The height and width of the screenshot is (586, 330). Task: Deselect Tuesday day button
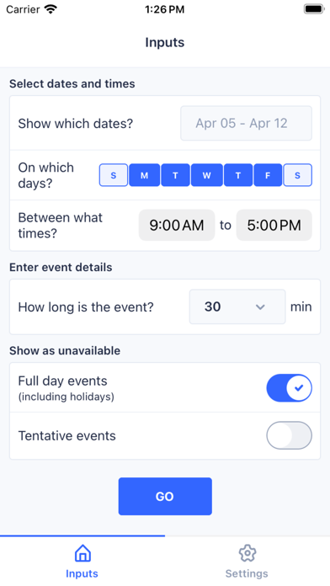(x=175, y=175)
